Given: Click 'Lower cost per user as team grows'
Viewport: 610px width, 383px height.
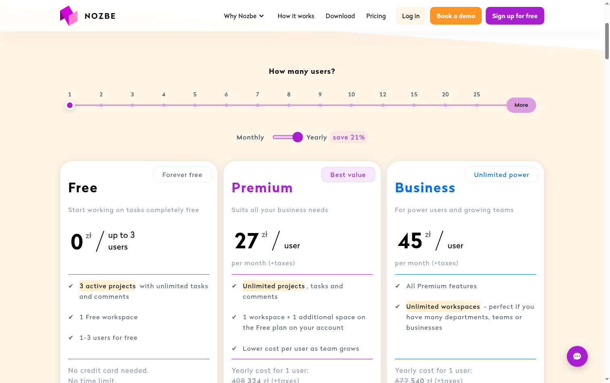Looking at the screenshot, I should click(301, 348).
